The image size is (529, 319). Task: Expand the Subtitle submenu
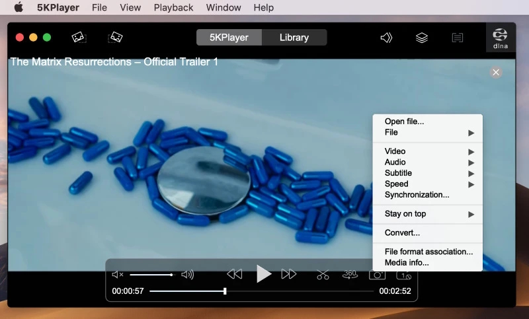coord(427,173)
